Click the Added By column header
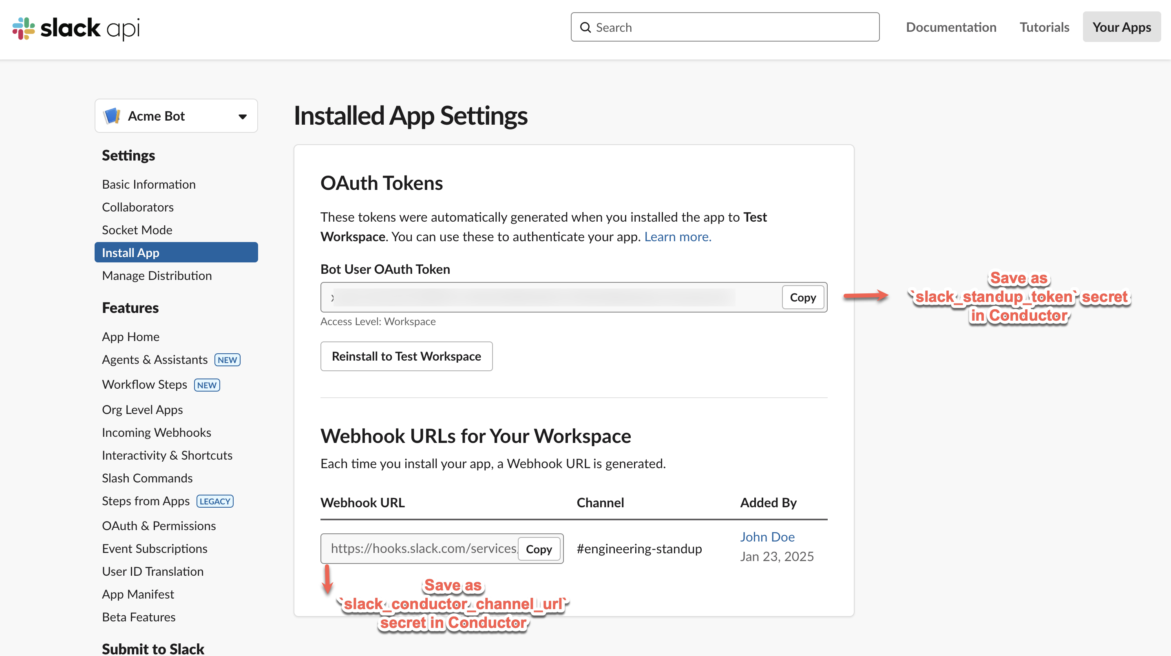Image resolution: width=1171 pixels, height=656 pixels. (768, 503)
